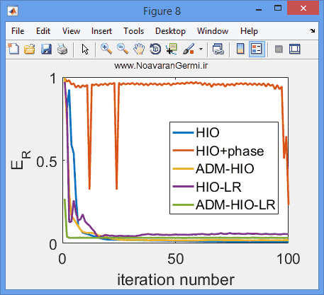Image resolution: width=324 pixels, height=295 pixels.
Task: Click the x-axis tick label 50
Action: coord(176,259)
